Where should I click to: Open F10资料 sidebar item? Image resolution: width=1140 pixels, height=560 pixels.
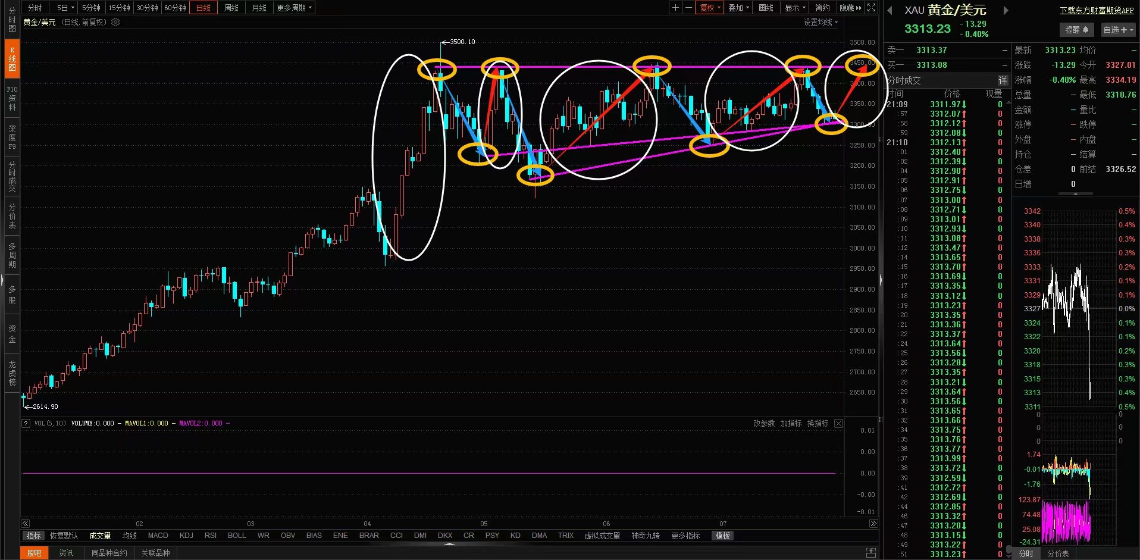pos(12,98)
